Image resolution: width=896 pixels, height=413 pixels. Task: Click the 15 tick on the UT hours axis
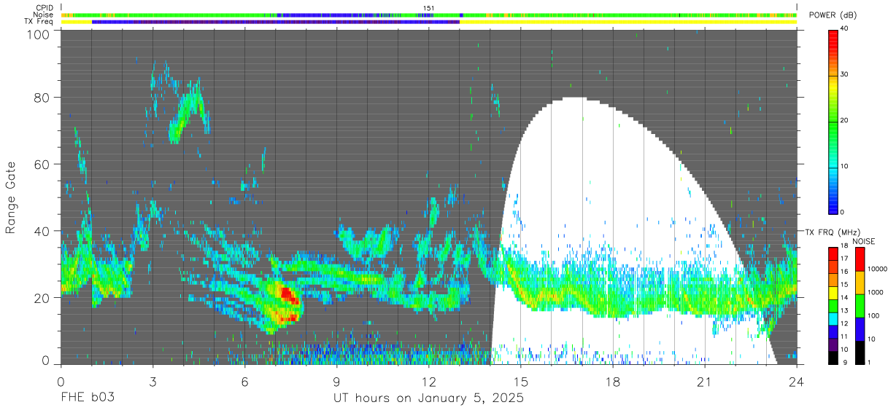click(521, 382)
